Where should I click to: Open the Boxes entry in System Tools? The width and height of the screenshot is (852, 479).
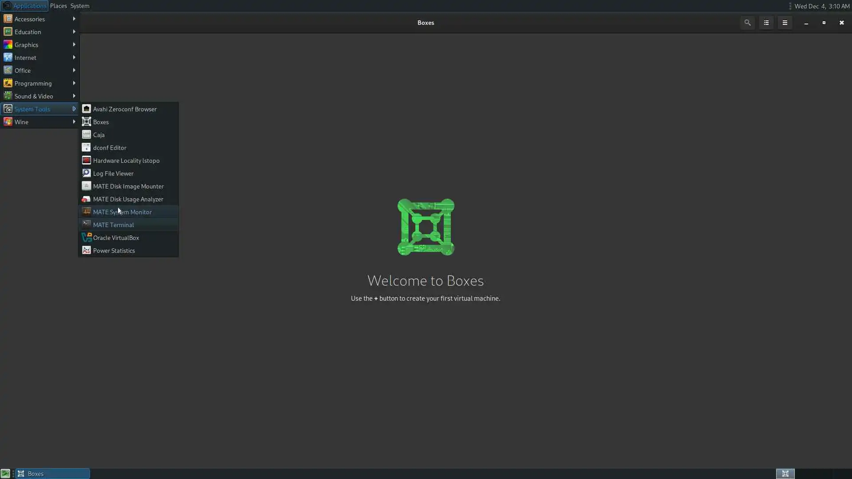pos(101,122)
